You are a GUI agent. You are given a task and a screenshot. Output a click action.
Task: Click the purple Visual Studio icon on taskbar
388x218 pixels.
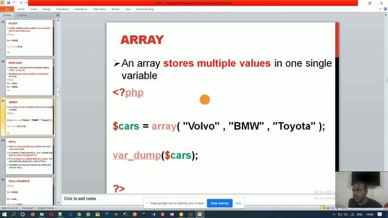(172, 214)
